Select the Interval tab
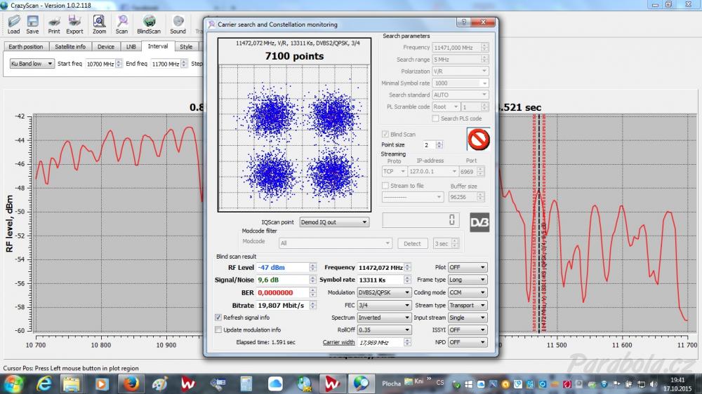This screenshot has height=394, width=702. 158,46
